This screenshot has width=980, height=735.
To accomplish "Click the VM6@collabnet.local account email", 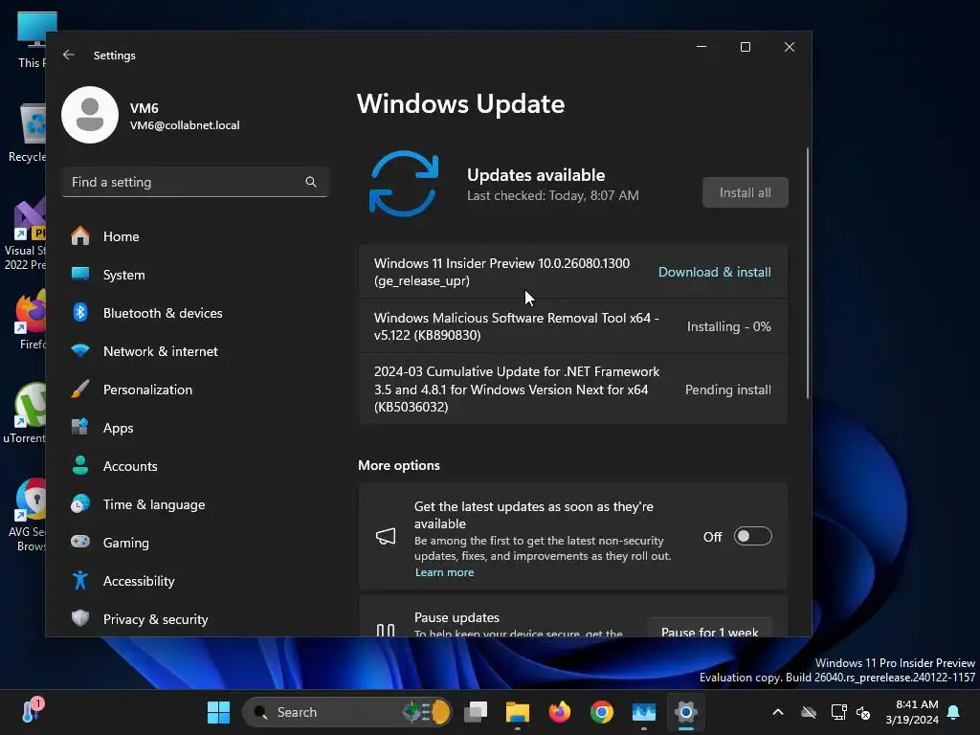I will [x=185, y=125].
